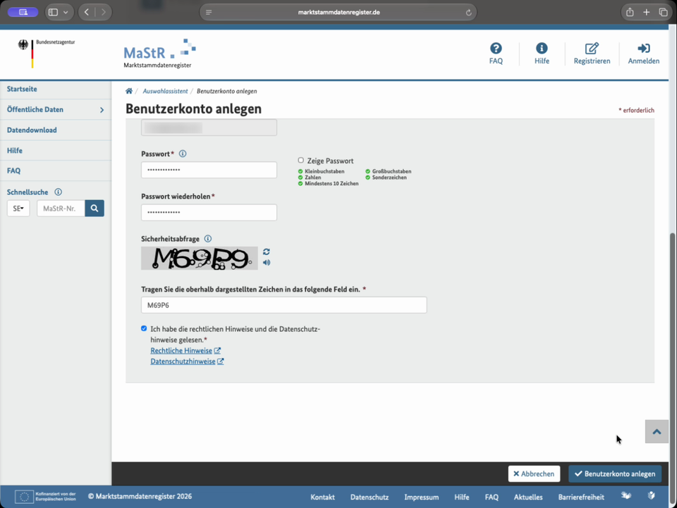Open the Datenschutzhinweise link
Screen dimensions: 677x508
(187, 361)
